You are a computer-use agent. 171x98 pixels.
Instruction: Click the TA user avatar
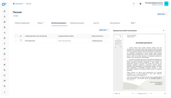click(166, 4)
